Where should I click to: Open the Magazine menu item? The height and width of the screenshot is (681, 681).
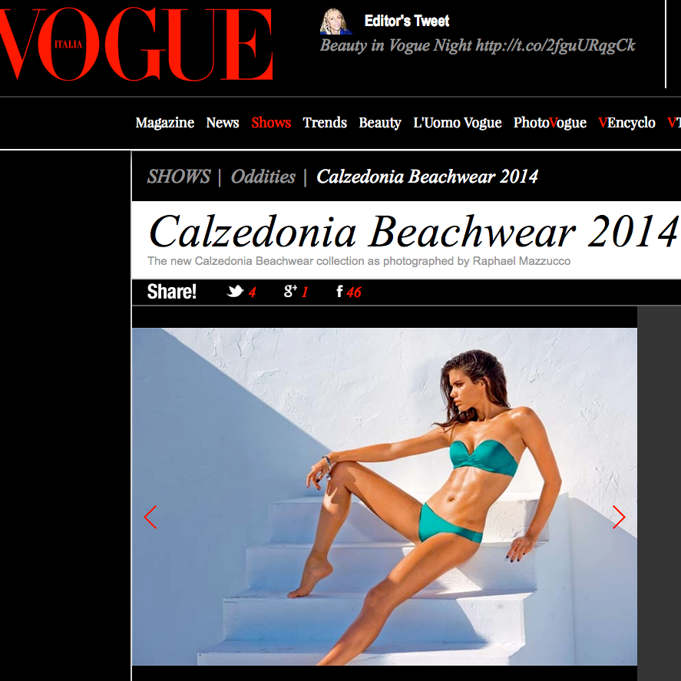tap(164, 123)
